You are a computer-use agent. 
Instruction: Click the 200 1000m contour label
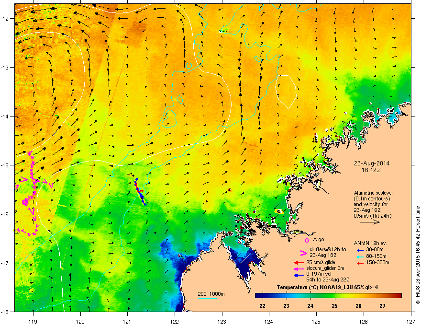211,294
